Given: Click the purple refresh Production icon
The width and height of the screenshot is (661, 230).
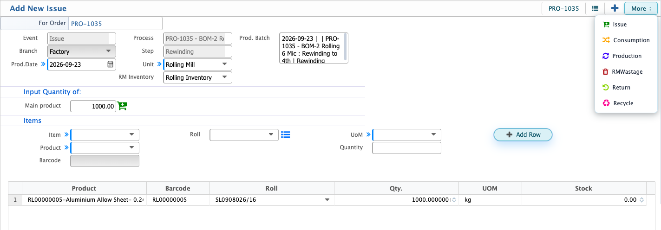Looking at the screenshot, I should (x=606, y=56).
